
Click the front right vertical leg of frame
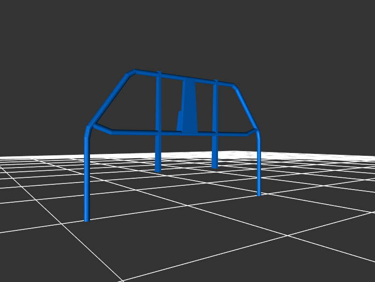pos(259,164)
